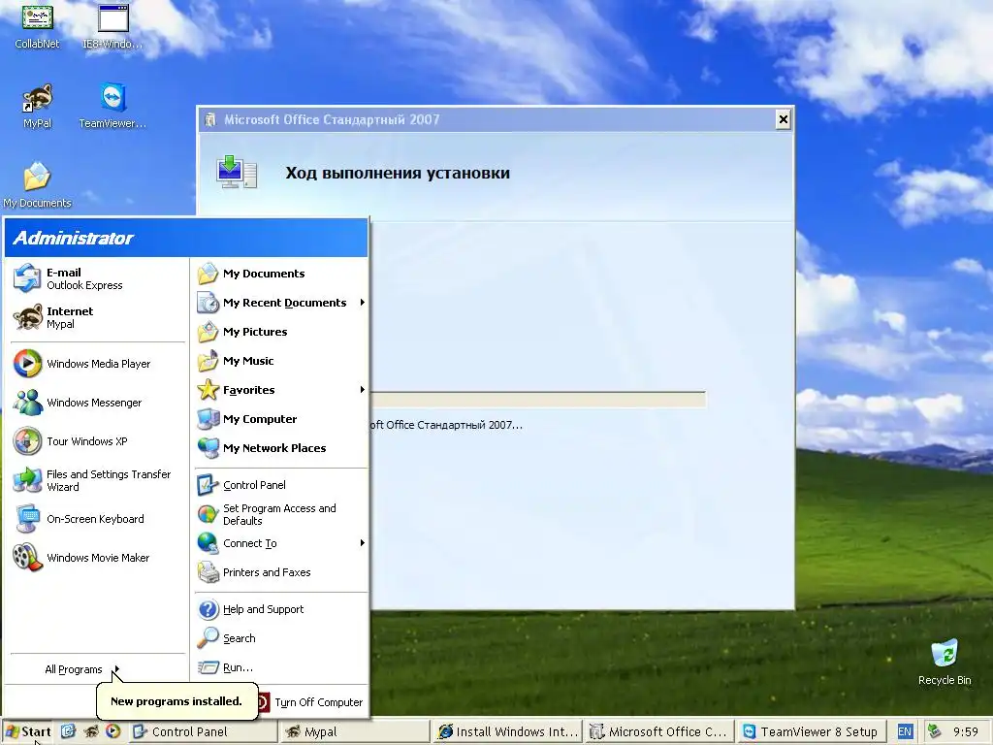Image resolution: width=993 pixels, height=745 pixels.
Task: Click system tray icon beside the clock
Action: coord(934,731)
